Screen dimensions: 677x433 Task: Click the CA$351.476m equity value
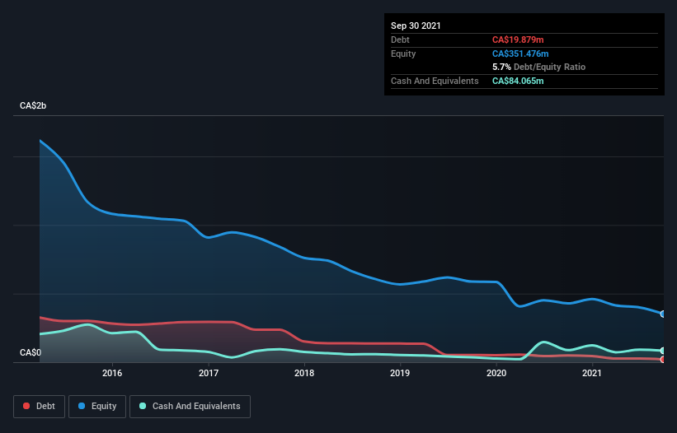click(x=520, y=54)
